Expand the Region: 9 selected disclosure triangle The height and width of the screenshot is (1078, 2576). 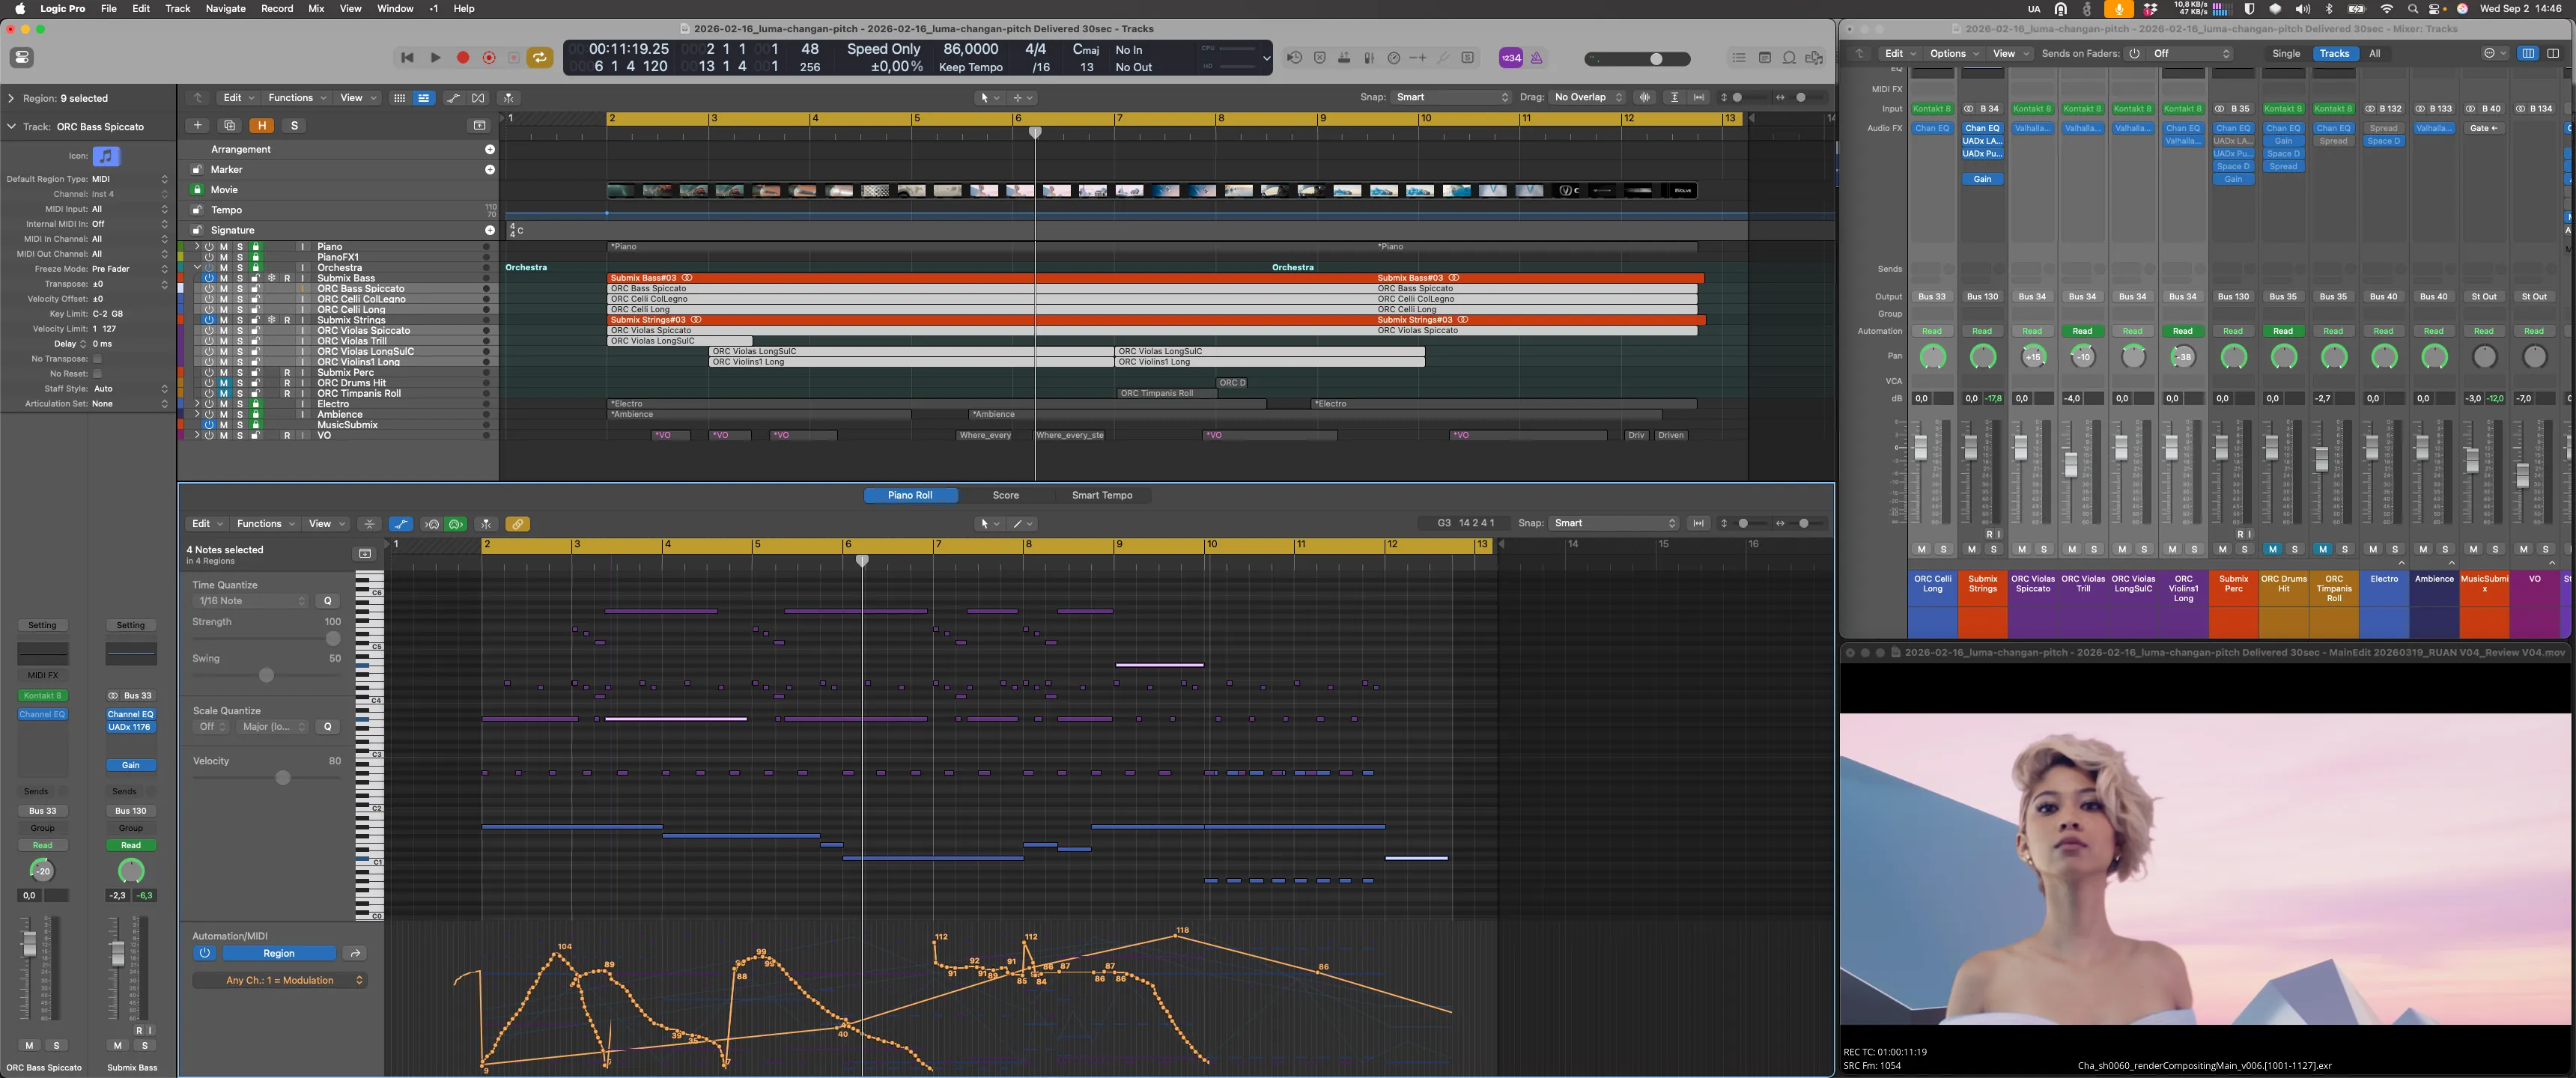(x=11, y=98)
